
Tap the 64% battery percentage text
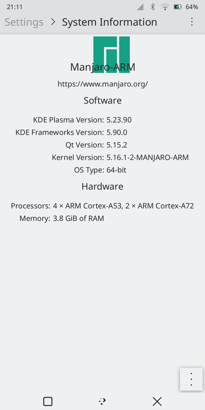(192, 7)
